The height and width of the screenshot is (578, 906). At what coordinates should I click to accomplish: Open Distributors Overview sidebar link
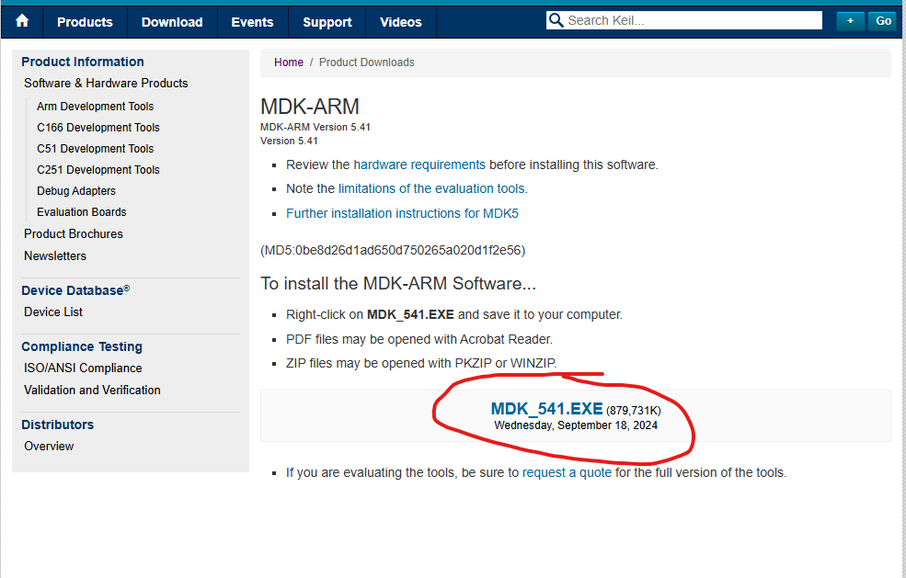49,446
